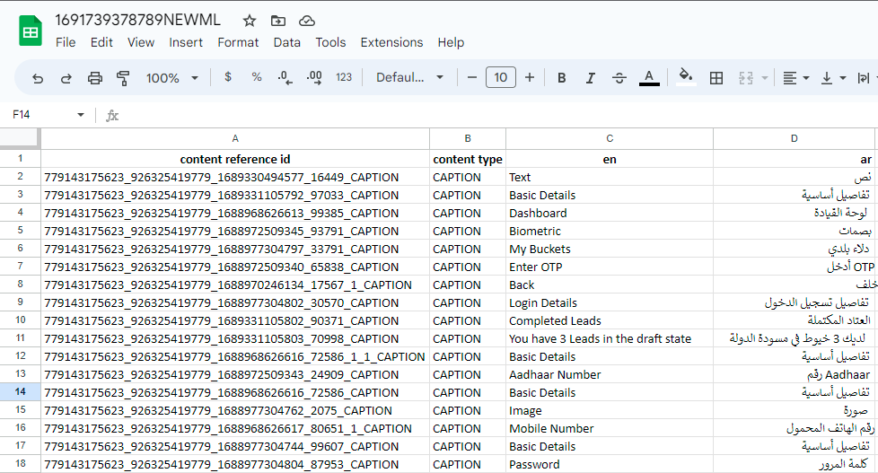Open the Tools menu
Viewport: 878px width, 473px height.
pyautogui.click(x=330, y=42)
